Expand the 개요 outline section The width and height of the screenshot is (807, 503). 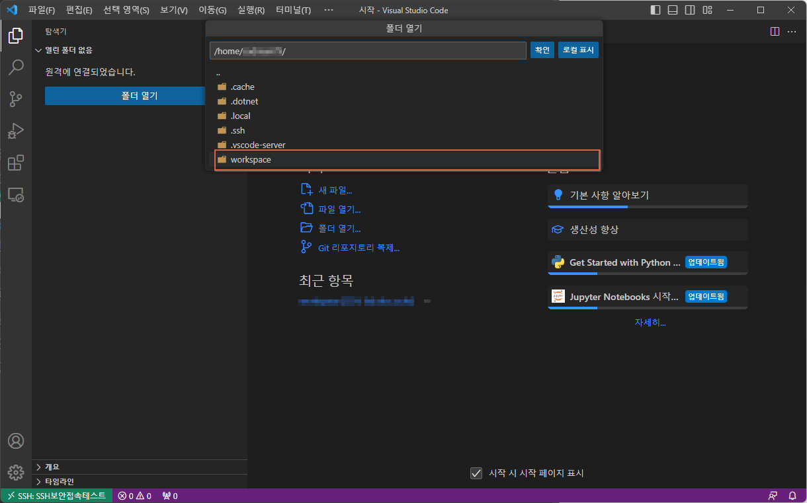tap(140, 467)
